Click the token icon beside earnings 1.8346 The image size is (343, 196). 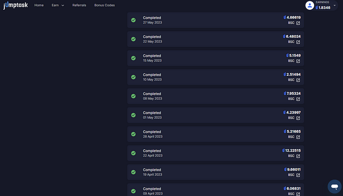317,8
